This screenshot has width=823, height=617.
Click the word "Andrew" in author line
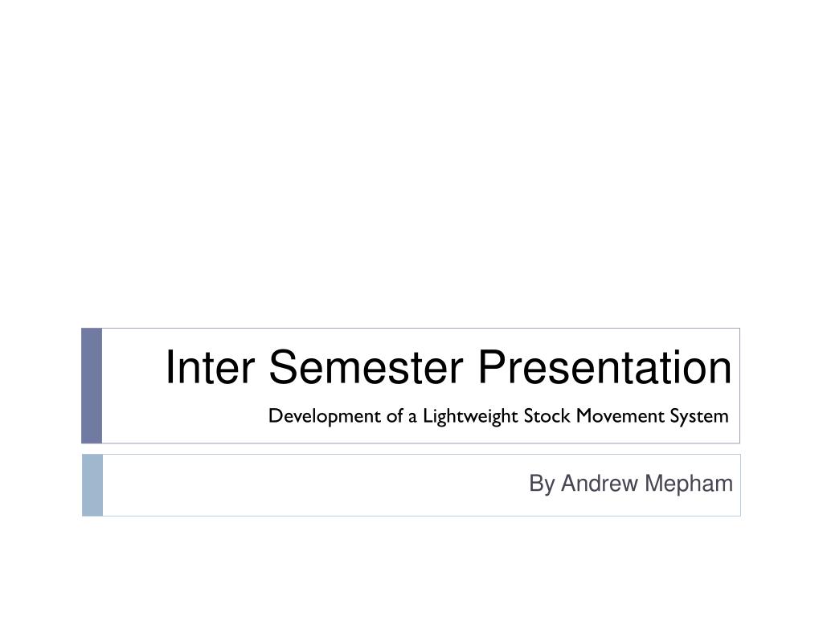(600, 483)
